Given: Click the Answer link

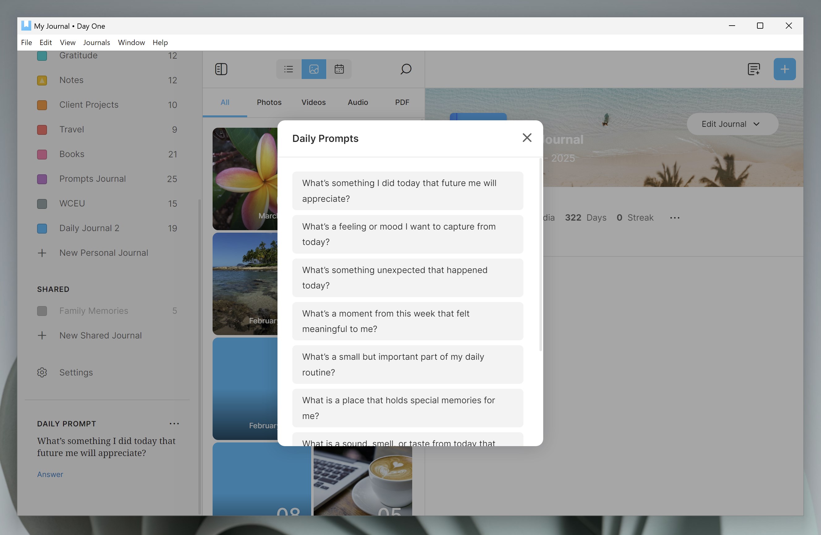Looking at the screenshot, I should 50,474.
